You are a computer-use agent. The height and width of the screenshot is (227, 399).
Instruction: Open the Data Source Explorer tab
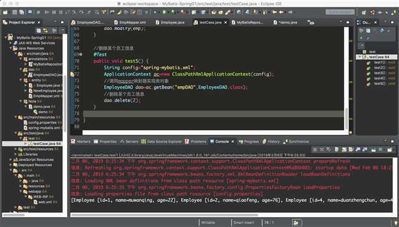pyautogui.click(x=161, y=142)
